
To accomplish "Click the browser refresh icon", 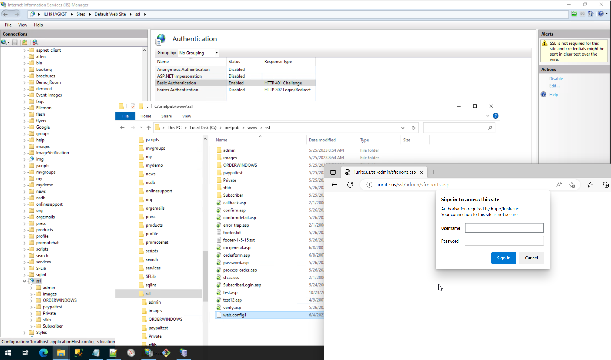I will (x=350, y=185).
